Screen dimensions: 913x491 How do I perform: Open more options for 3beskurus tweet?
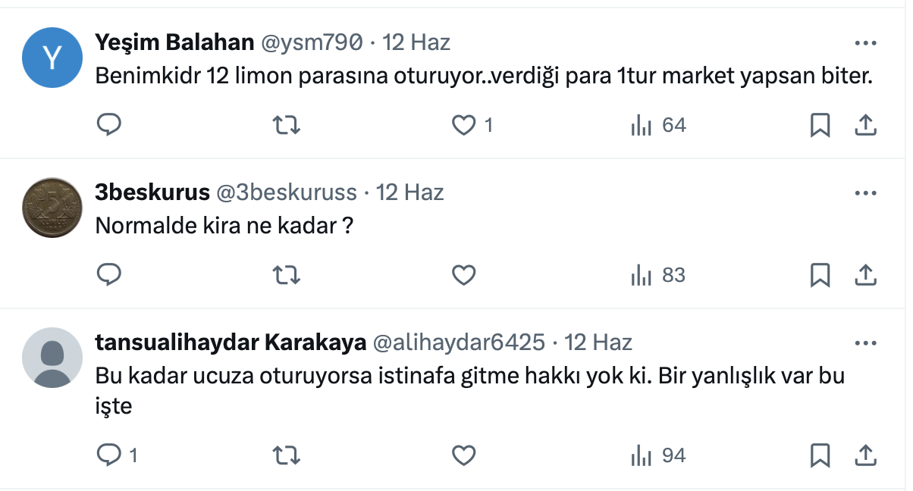(x=865, y=193)
